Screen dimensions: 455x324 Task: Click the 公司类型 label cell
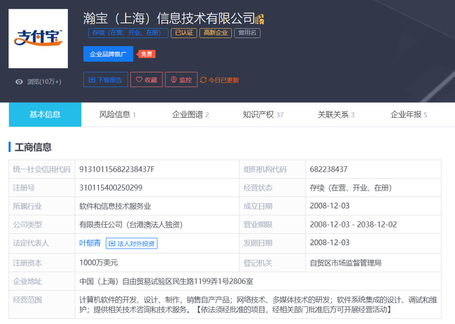click(42, 224)
